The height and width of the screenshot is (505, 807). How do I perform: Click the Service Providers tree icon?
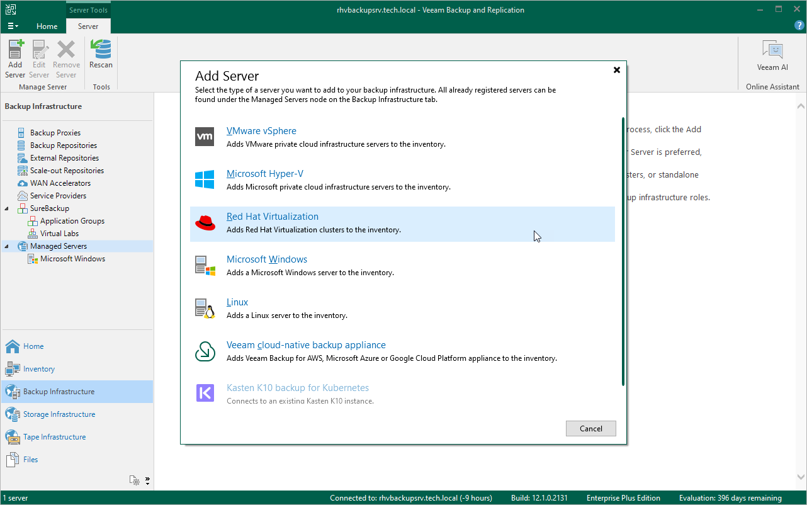pyautogui.click(x=23, y=196)
